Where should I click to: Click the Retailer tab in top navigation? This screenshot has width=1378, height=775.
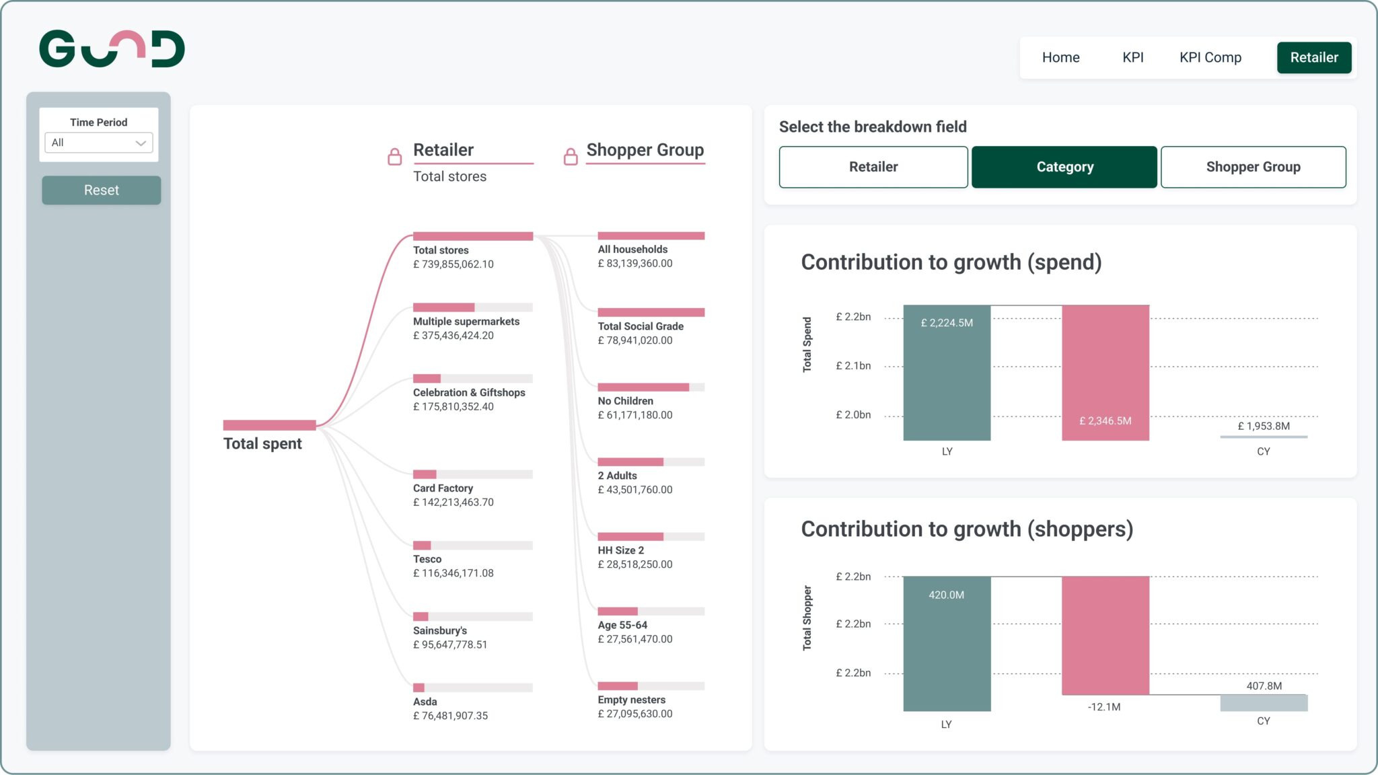(1313, 57)
